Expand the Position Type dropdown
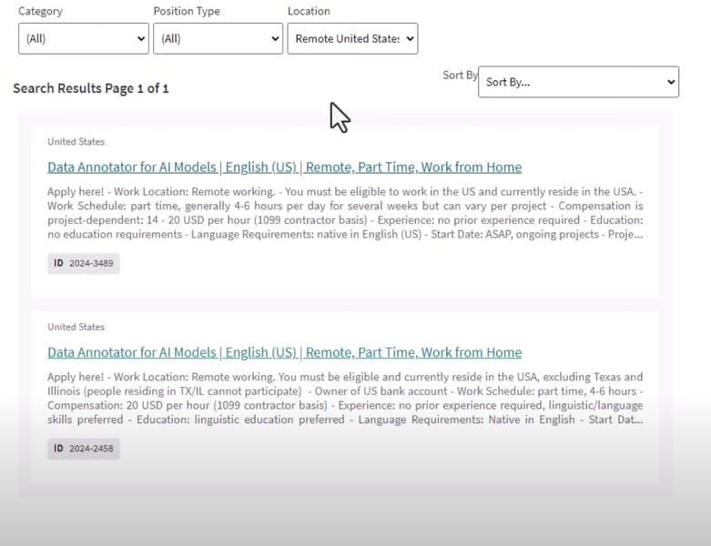Image resolution: width=711 pixels, height=546 pixels. click(x=217, y=39)
